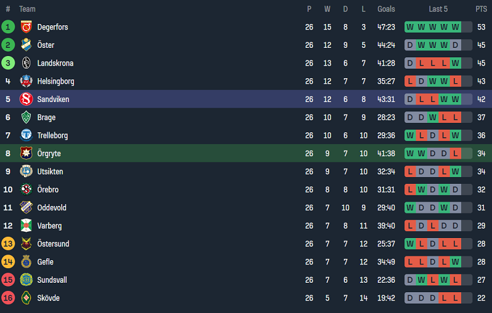Open the Trelleborg blue club badge
492x313 pixels.
(26, 135)
